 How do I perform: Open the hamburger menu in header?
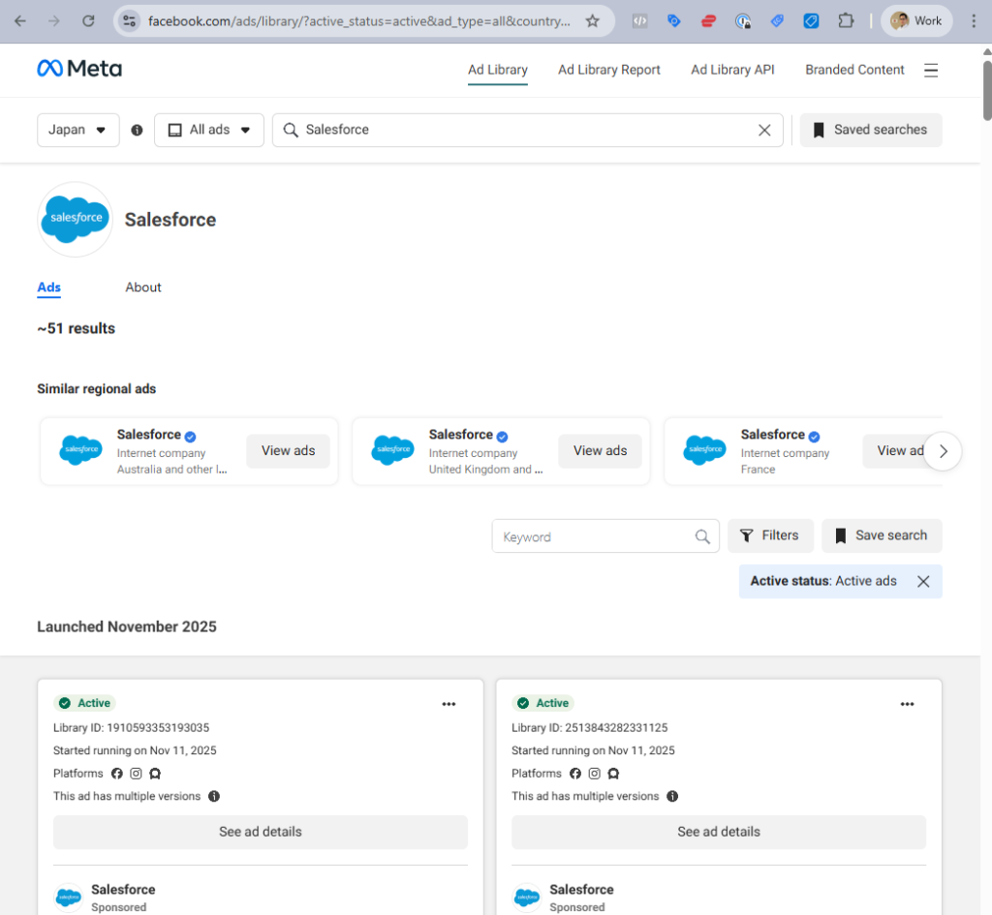931,70
